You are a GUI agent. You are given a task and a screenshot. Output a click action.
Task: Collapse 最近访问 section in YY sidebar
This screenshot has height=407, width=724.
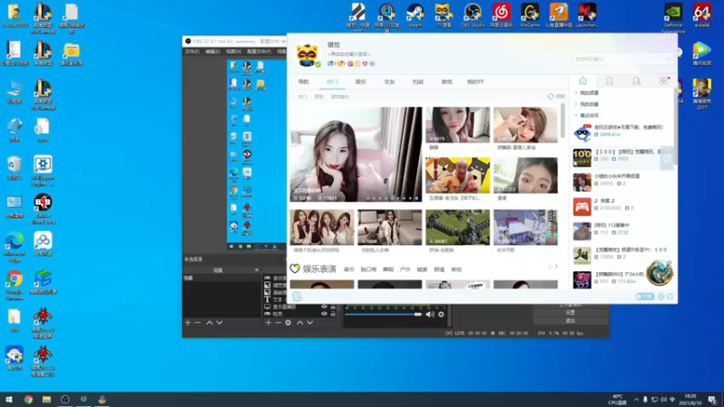(x=576, y=116)
